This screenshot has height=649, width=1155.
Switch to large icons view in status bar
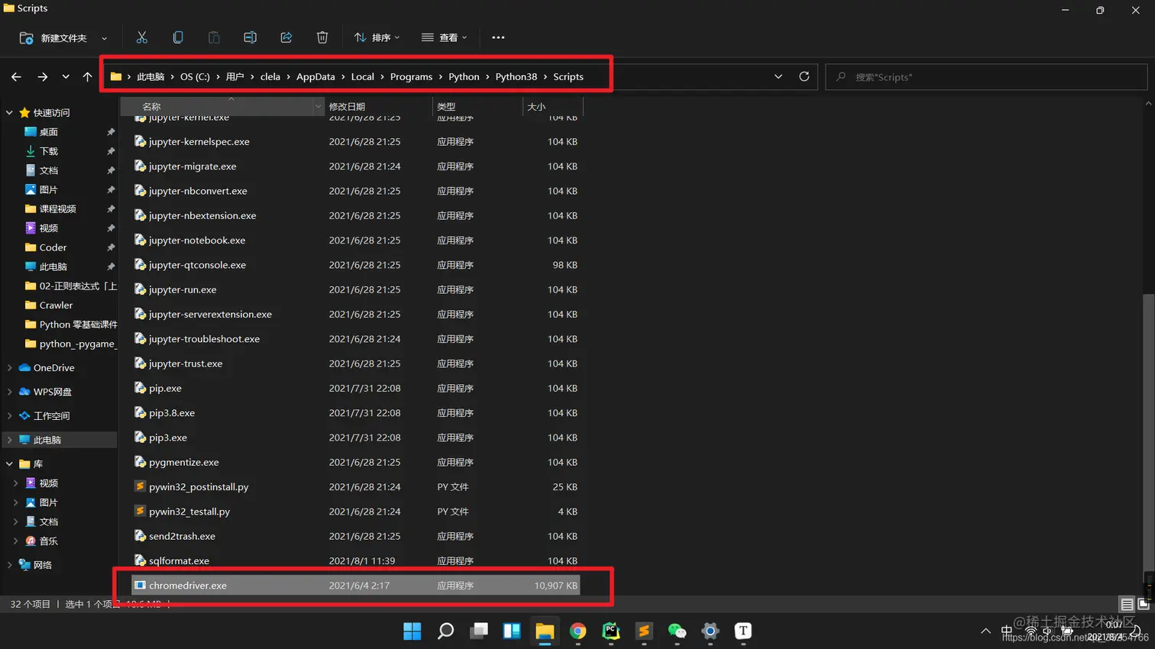tap(1144, 604)
